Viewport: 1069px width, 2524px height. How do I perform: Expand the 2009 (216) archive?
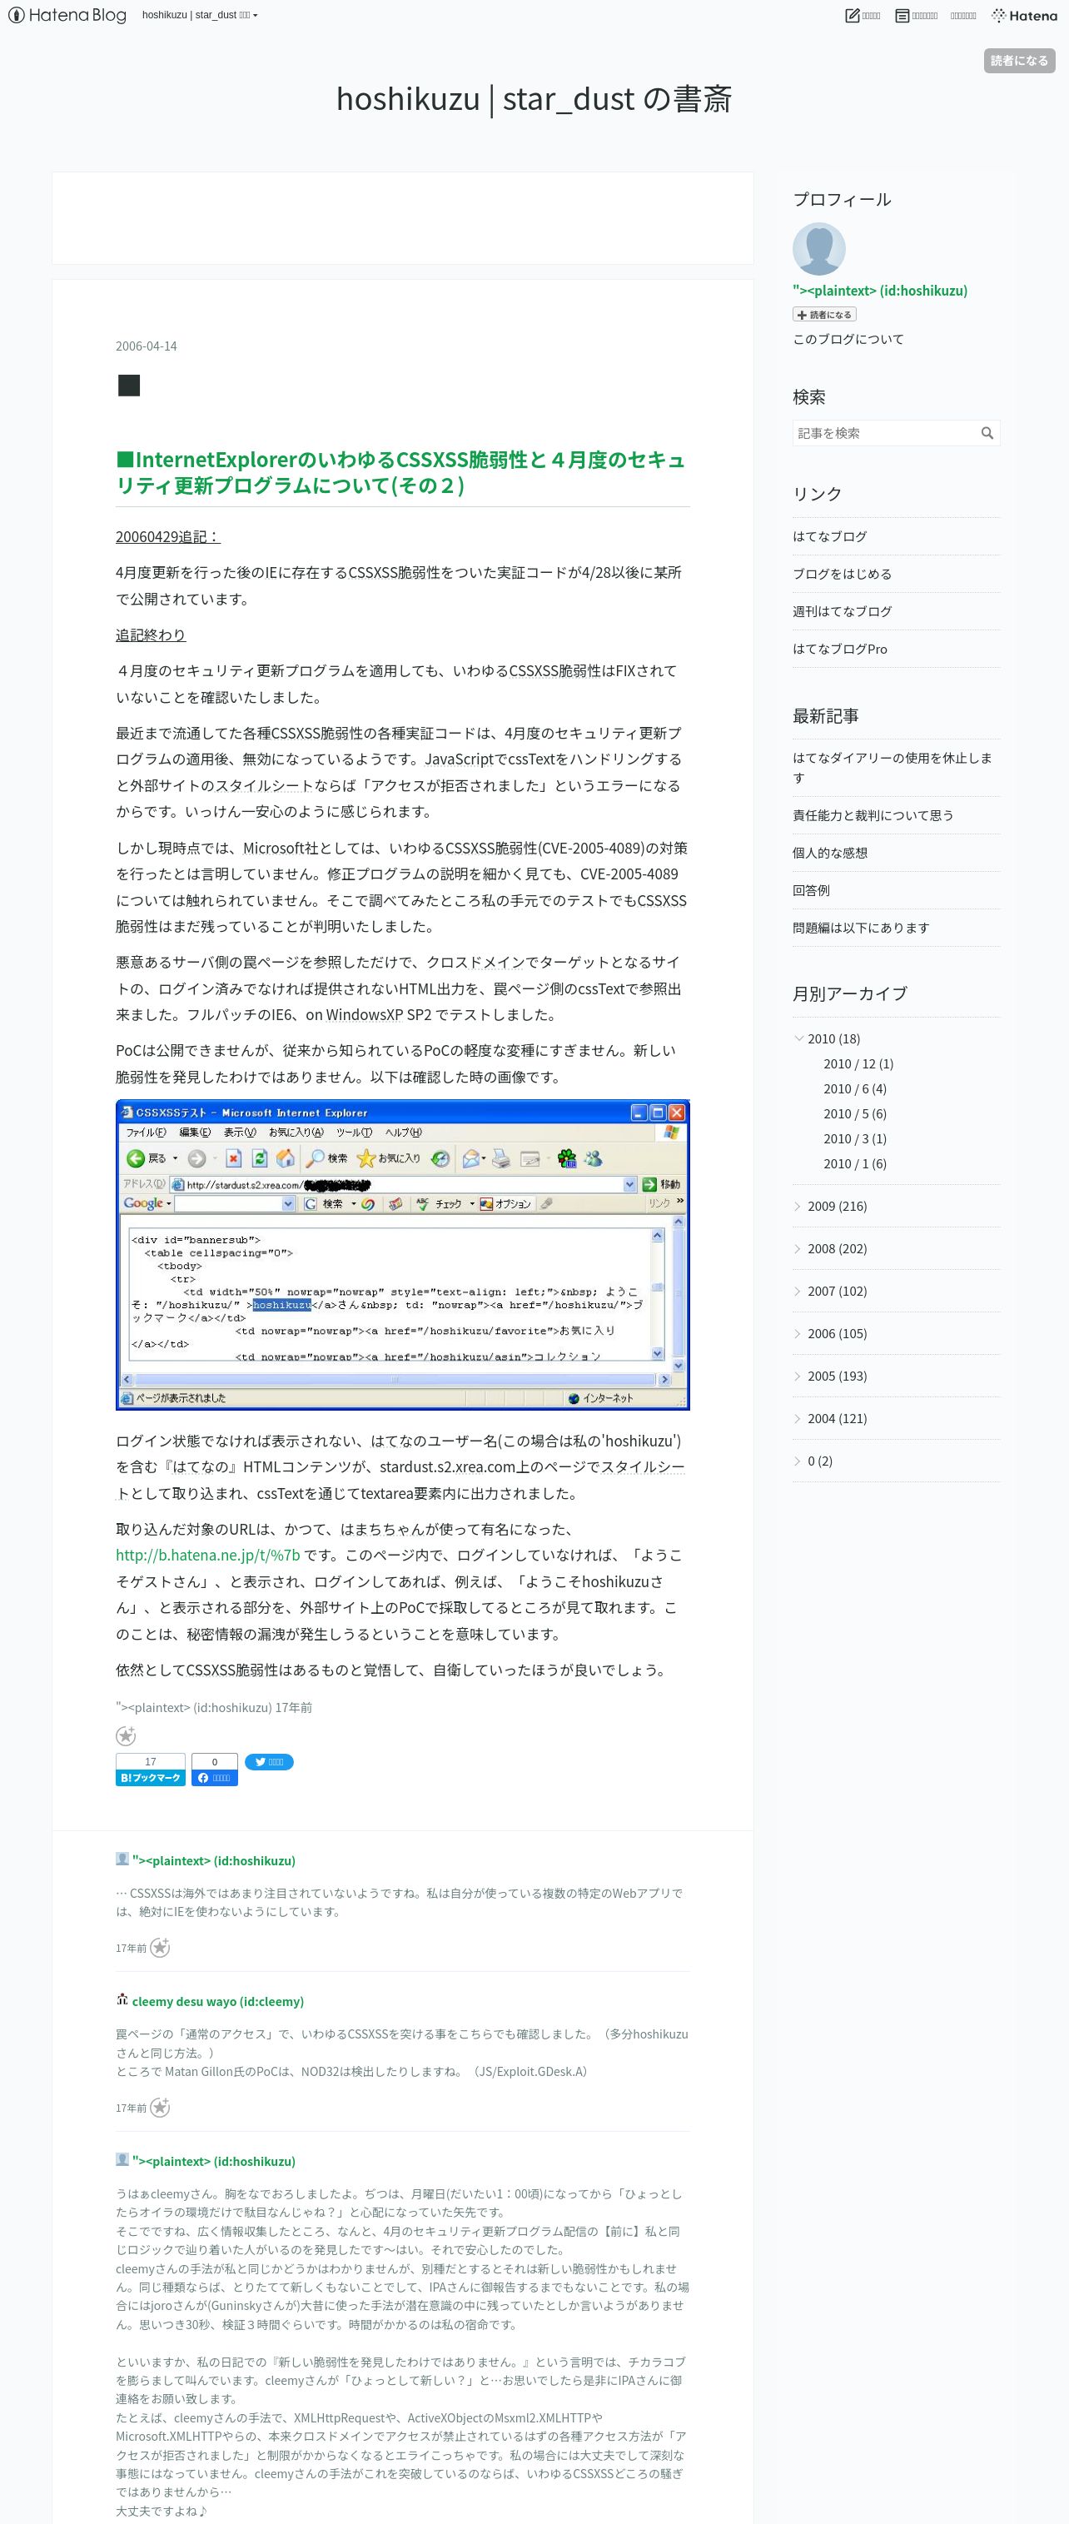pos(798,1206)
